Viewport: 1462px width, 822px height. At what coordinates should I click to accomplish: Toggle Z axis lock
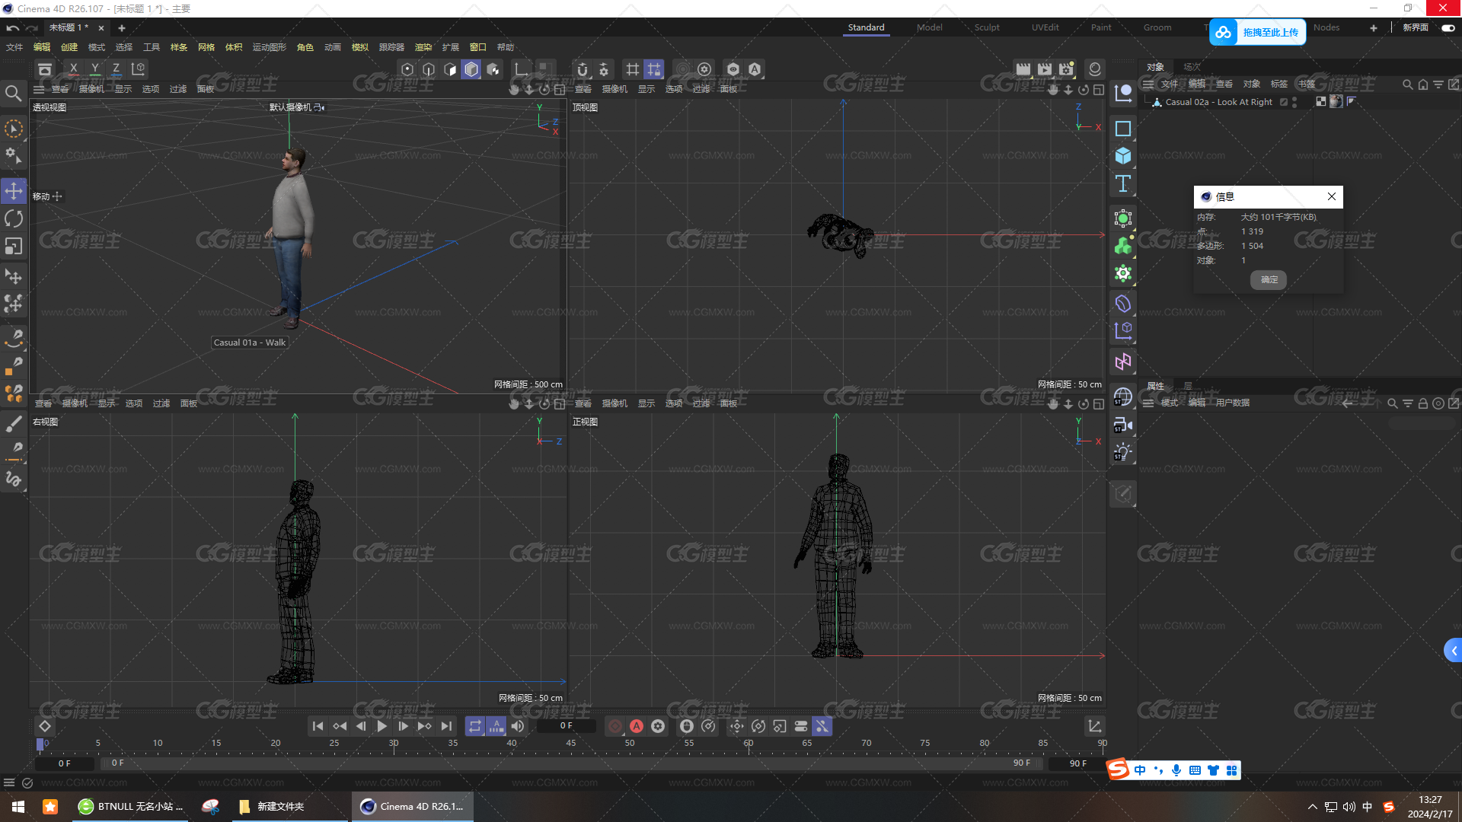coord(117,69)
